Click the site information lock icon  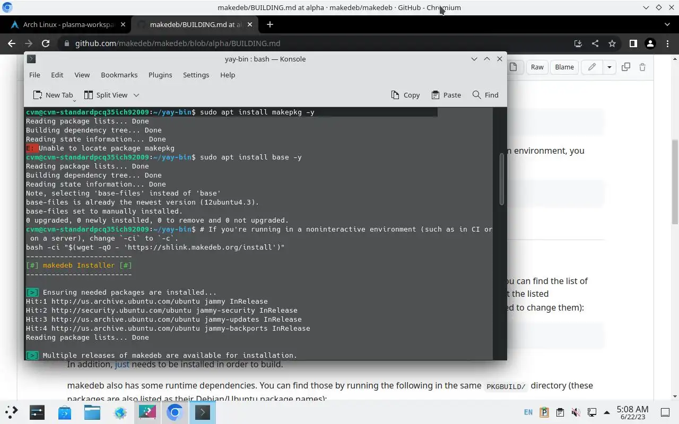pyautogui.click(x=66, y=43)
